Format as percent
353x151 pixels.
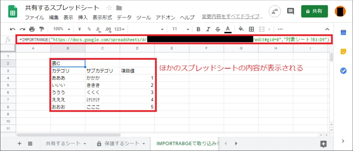coord(89,29)
